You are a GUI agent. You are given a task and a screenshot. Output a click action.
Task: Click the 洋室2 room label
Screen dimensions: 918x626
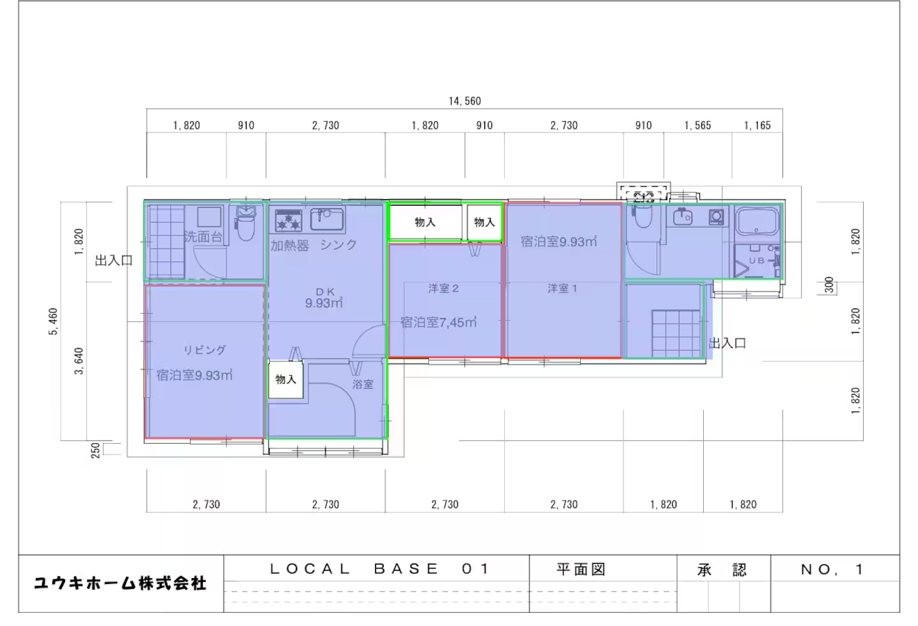[444, 289]
